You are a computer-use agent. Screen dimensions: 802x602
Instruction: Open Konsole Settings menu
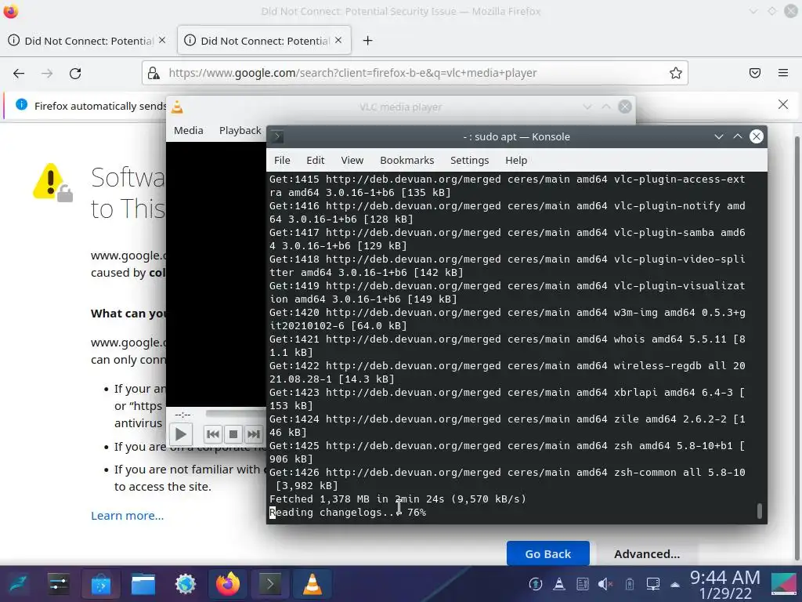tap(469, 160)
